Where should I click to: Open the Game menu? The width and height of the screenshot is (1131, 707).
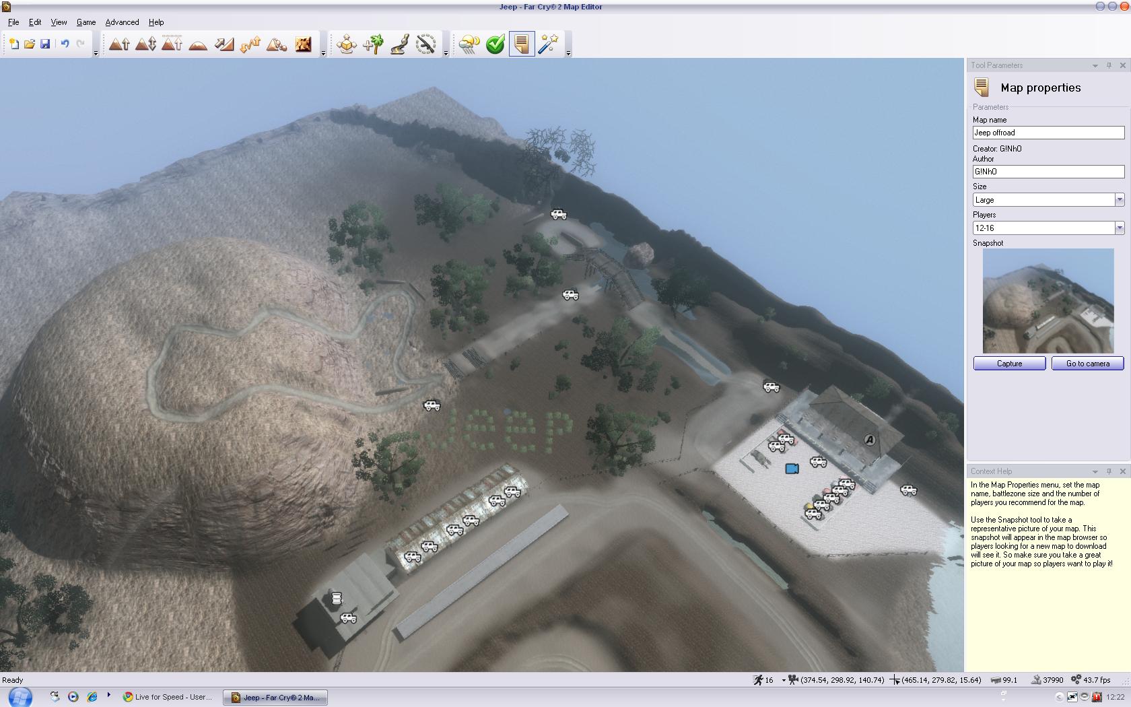pyautogui.click(x=86, y=22)
